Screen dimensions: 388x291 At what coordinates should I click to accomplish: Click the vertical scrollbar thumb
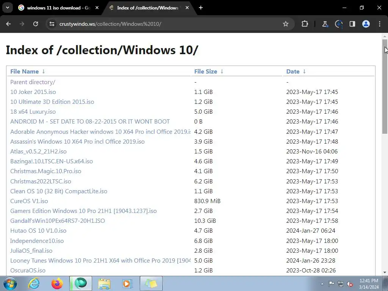pyautogui.click(x=385, y=87)
